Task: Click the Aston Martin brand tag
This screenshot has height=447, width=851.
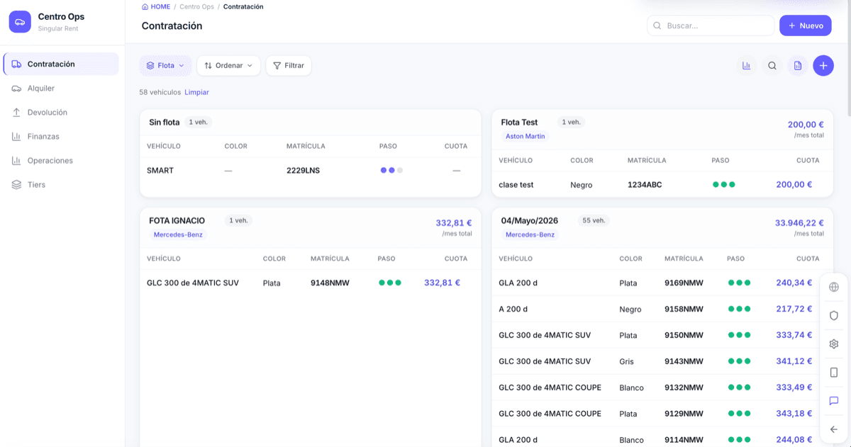Action: (525, 136)
